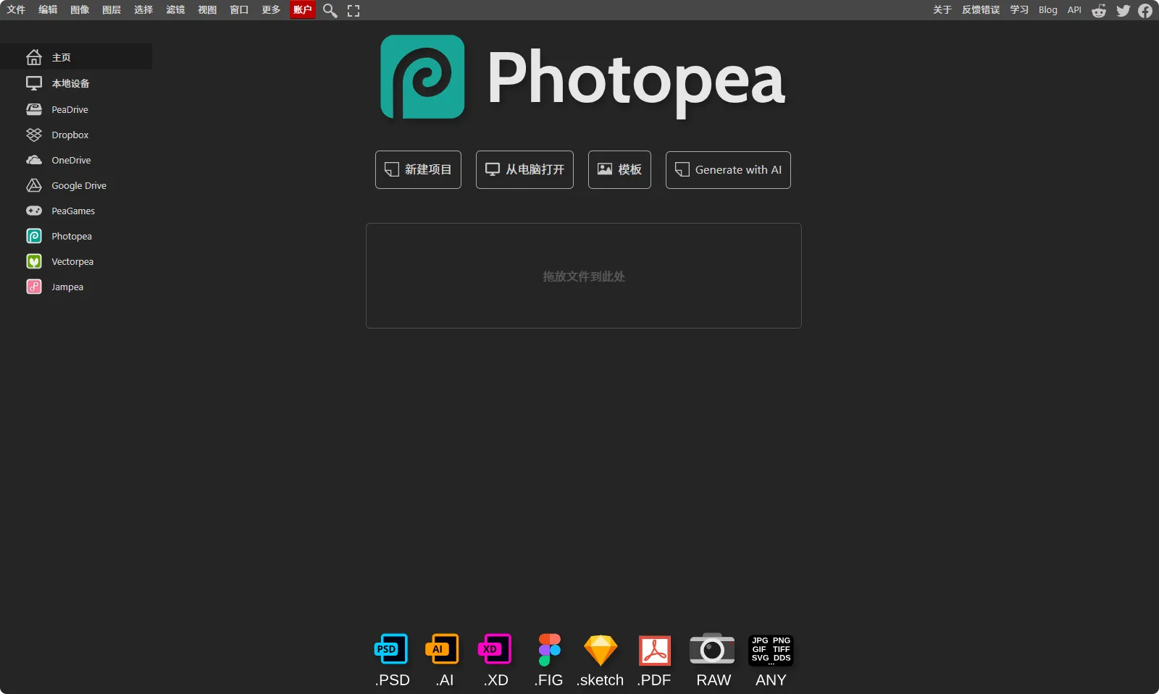Image resolution: width=1159 pixels, height=694 pixels.
Task: Click the red 账户 button
Action: [x=302, y=10]
